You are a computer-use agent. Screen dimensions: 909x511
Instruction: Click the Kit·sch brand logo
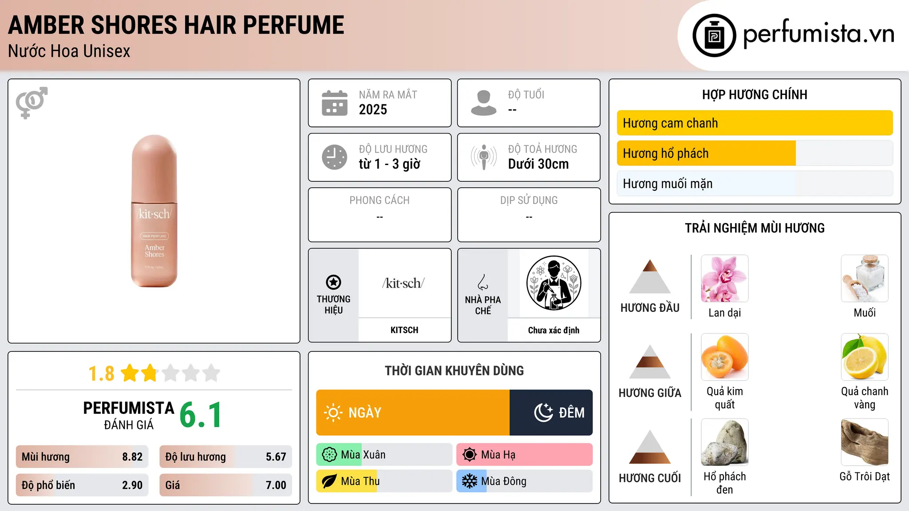[403, 283]
